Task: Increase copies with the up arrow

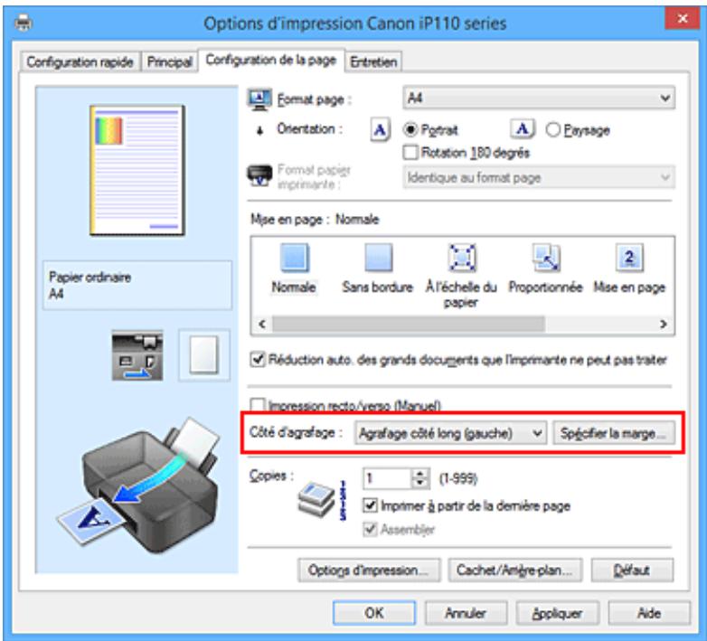Action: (420, 473)
